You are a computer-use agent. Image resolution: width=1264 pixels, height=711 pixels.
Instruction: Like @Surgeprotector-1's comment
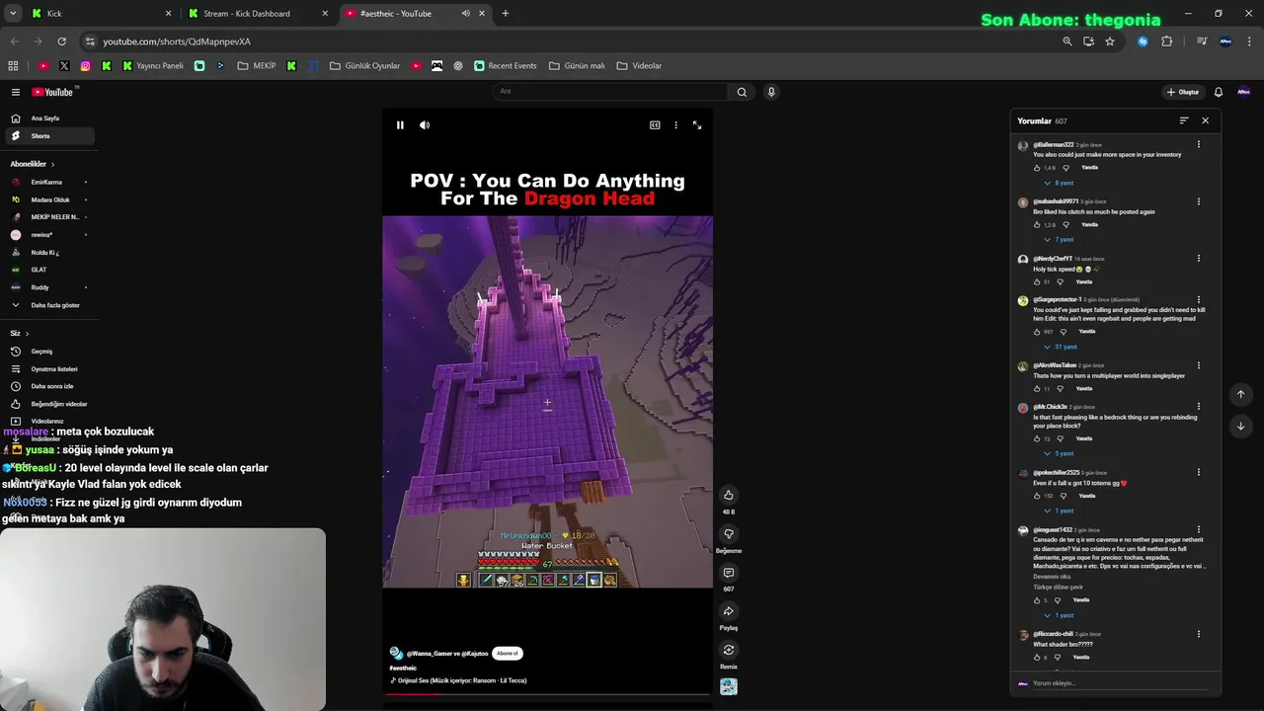tap(1037, 332)
